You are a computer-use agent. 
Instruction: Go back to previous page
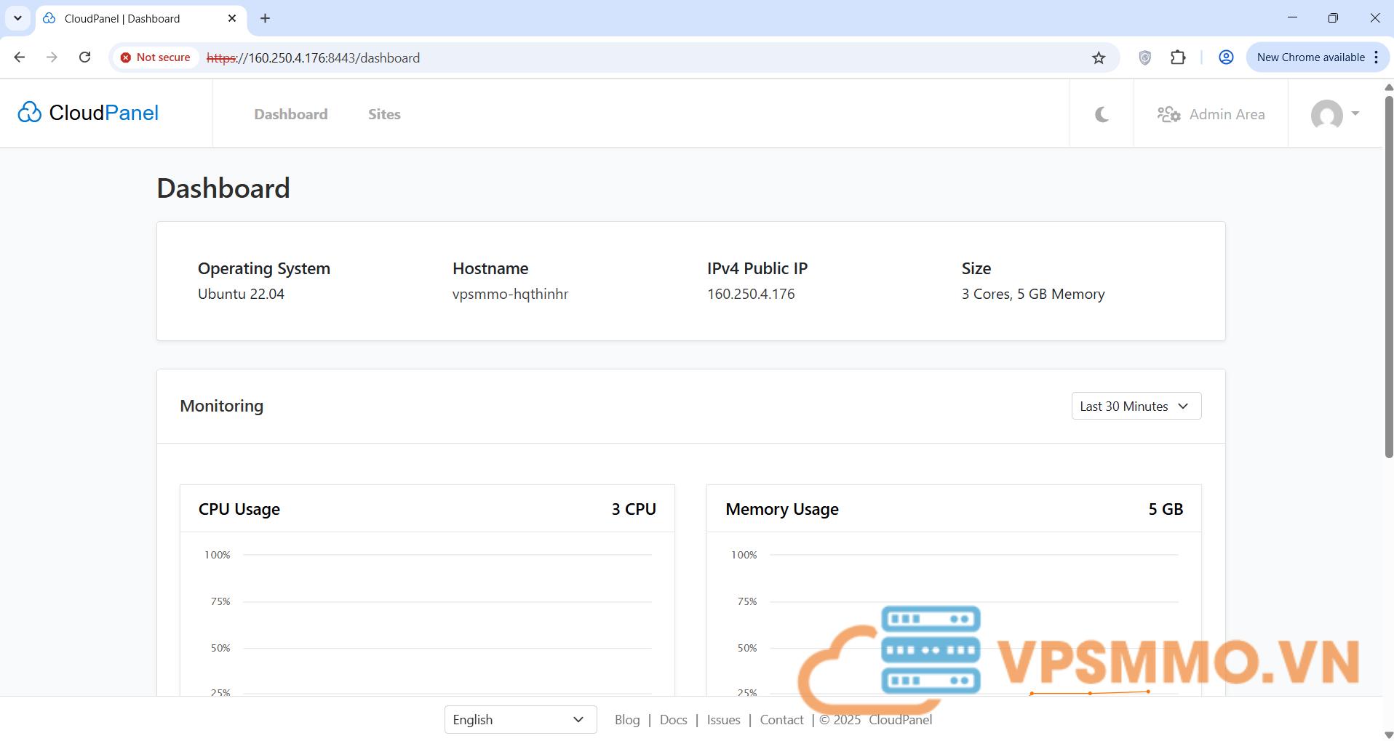coord(20,57)
